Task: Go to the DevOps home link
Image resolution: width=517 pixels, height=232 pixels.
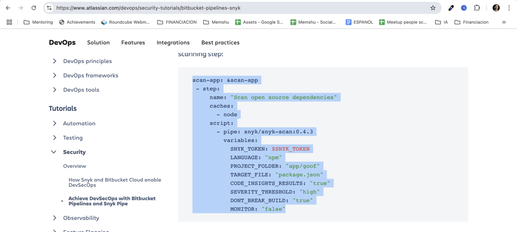Action: coord(62,42)
